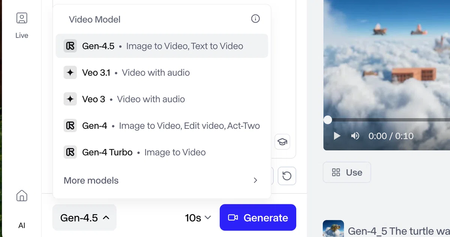This screenshot has height=237, width=450.
Task: Pick the Veo 3 Video with audio option
Action: (x=162, y=99)
